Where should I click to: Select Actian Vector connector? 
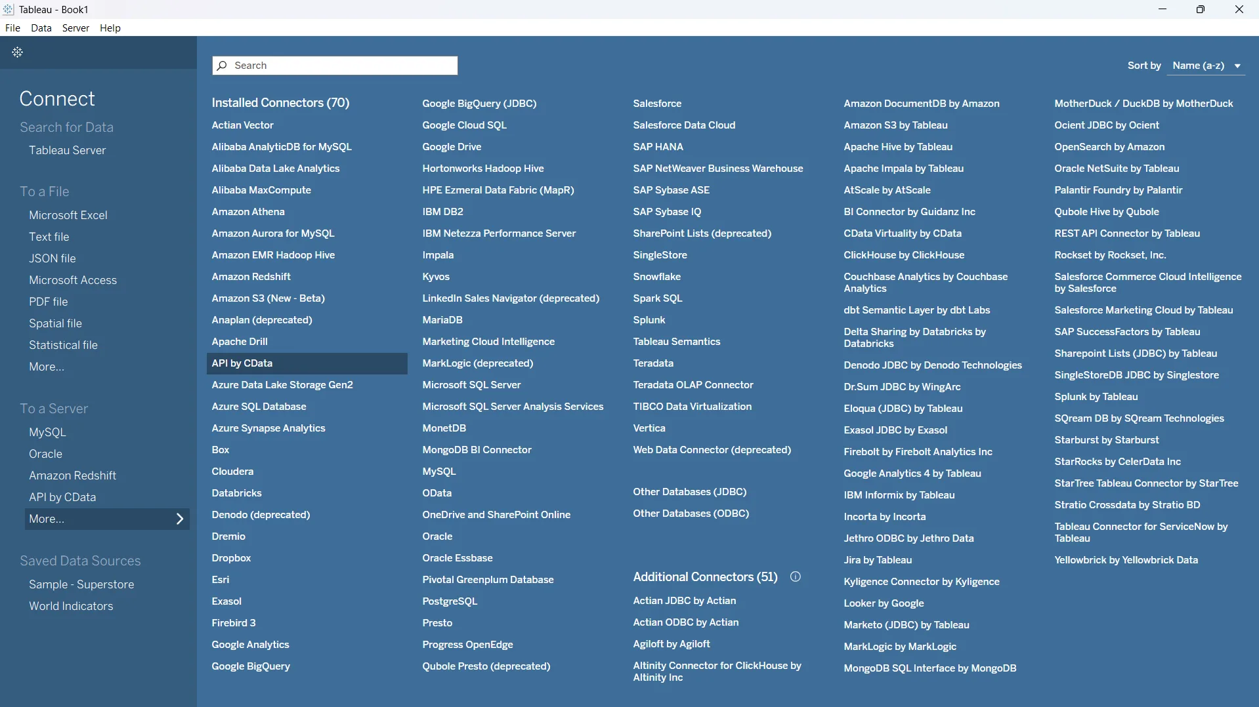click(x=242, y=125)
